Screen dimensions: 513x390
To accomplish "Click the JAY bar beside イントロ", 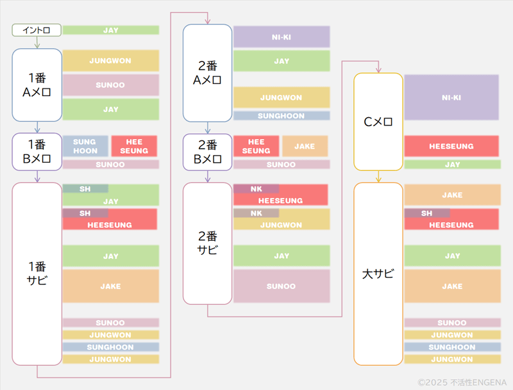I will 110,30.
